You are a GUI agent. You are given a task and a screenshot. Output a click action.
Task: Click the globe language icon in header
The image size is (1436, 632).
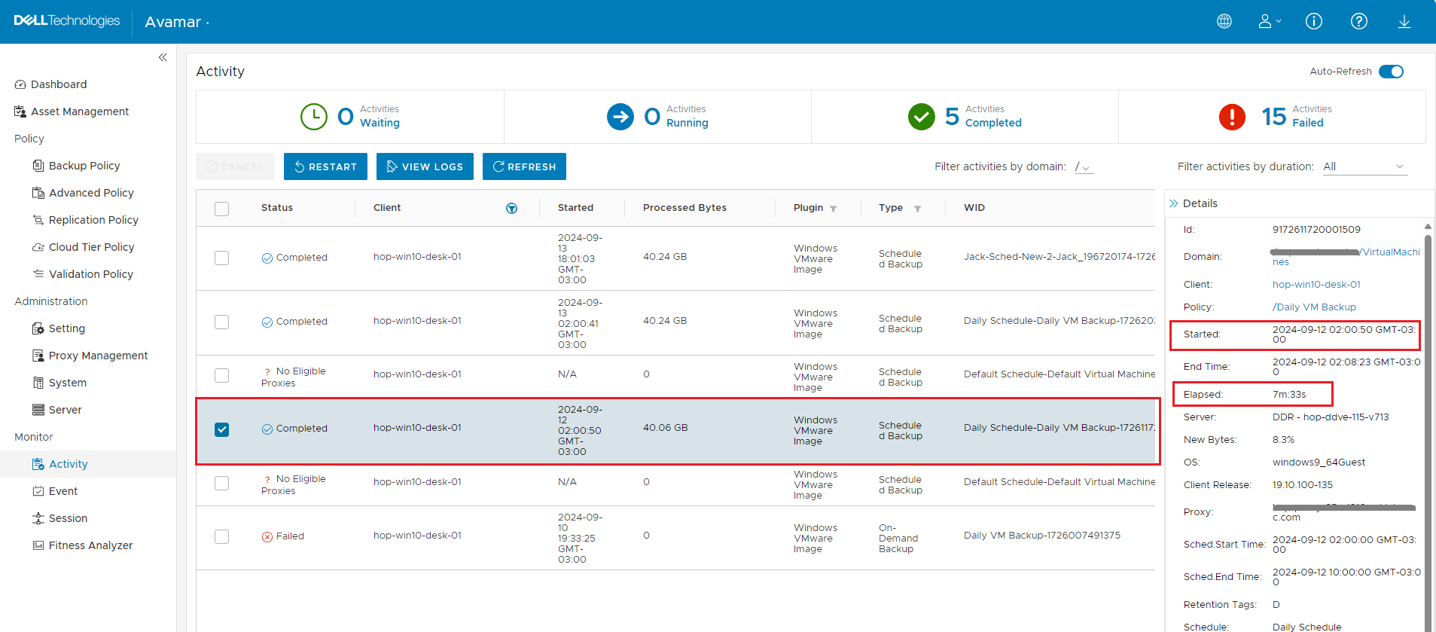click(x=1224, y=21)
